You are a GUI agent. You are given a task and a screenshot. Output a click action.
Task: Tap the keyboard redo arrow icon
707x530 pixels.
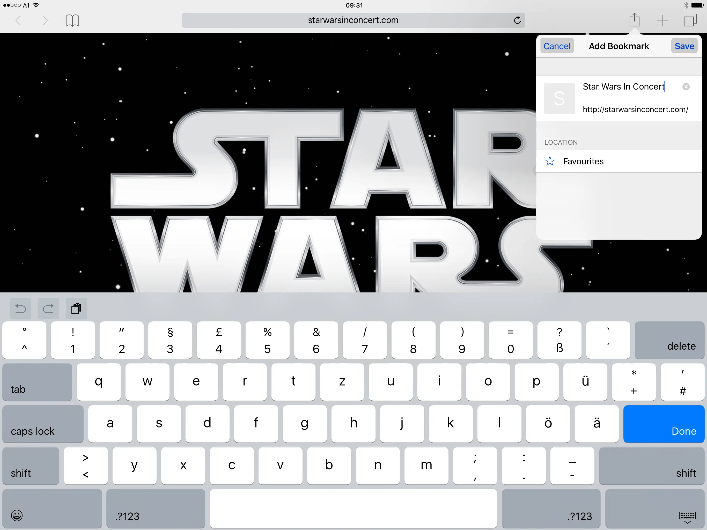[x=48, y=308]
